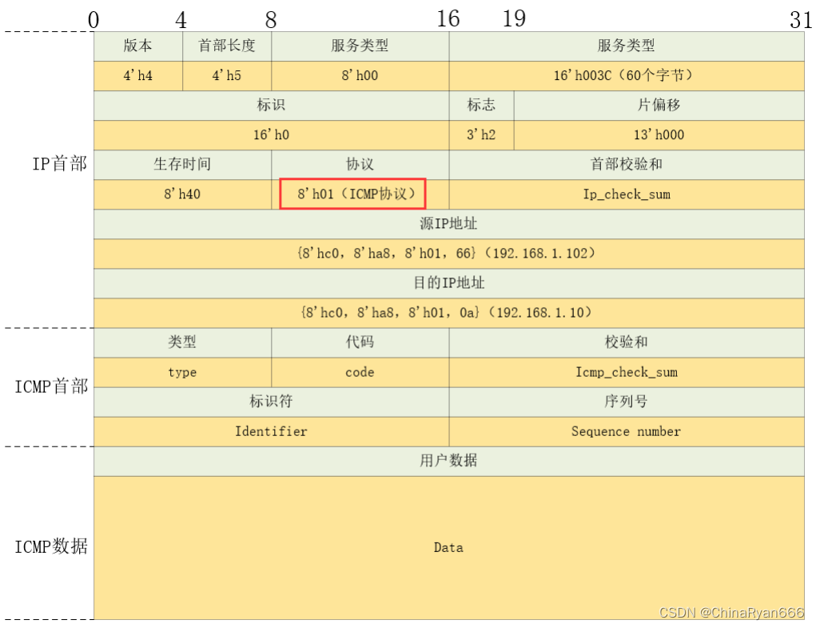Select the Data payload block
Image resolution: width=816 pixels, height=628 pixels.
[449, 548]
